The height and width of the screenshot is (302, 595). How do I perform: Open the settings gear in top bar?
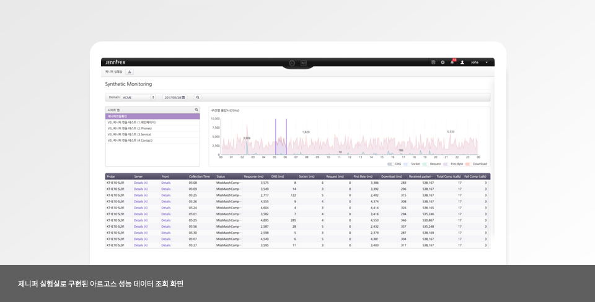click(x=443, y=63)
